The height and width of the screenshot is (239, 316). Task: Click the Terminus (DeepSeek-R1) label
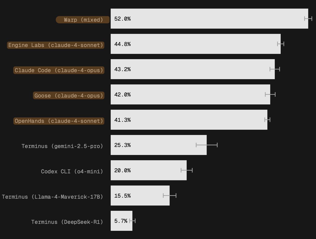coord(67,222)
